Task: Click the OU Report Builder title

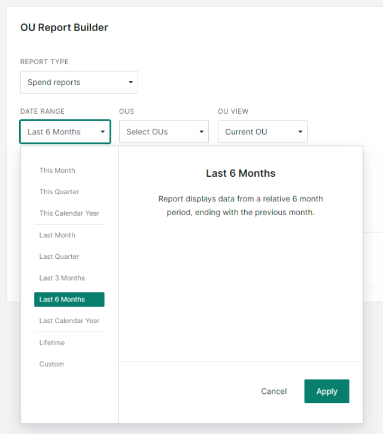Action: [x=64, y=28]
